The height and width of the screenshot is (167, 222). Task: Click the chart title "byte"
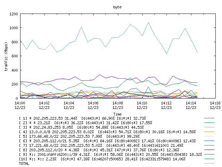click(117, 7)
